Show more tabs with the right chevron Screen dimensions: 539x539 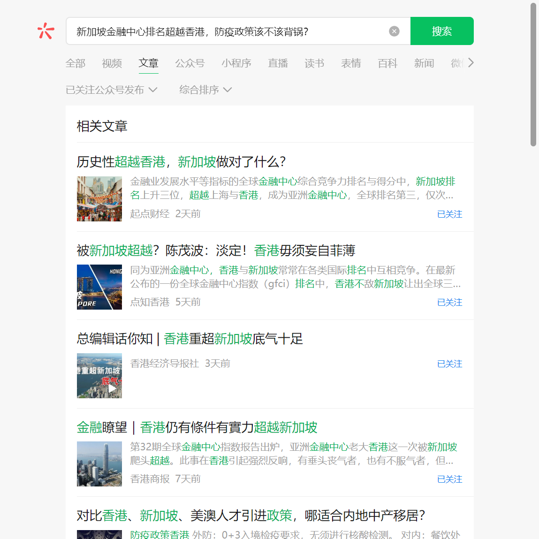coord(471,63)
